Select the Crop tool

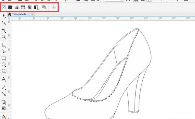pyautogui.click(x=4, y=30)
